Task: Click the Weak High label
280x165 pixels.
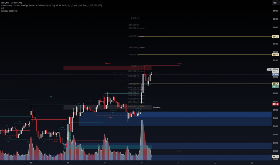Action: (180, 64)
